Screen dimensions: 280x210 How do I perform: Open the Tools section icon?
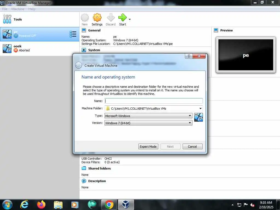click(x=7, y=19)
